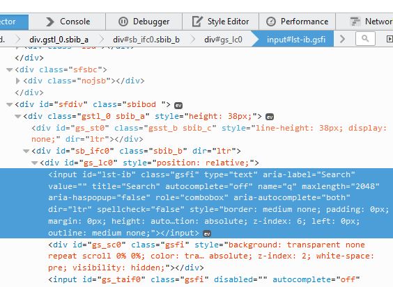This screenshot has height=287, width=393.
Task: Click the Console arrow icon
Action: point(50,22)
